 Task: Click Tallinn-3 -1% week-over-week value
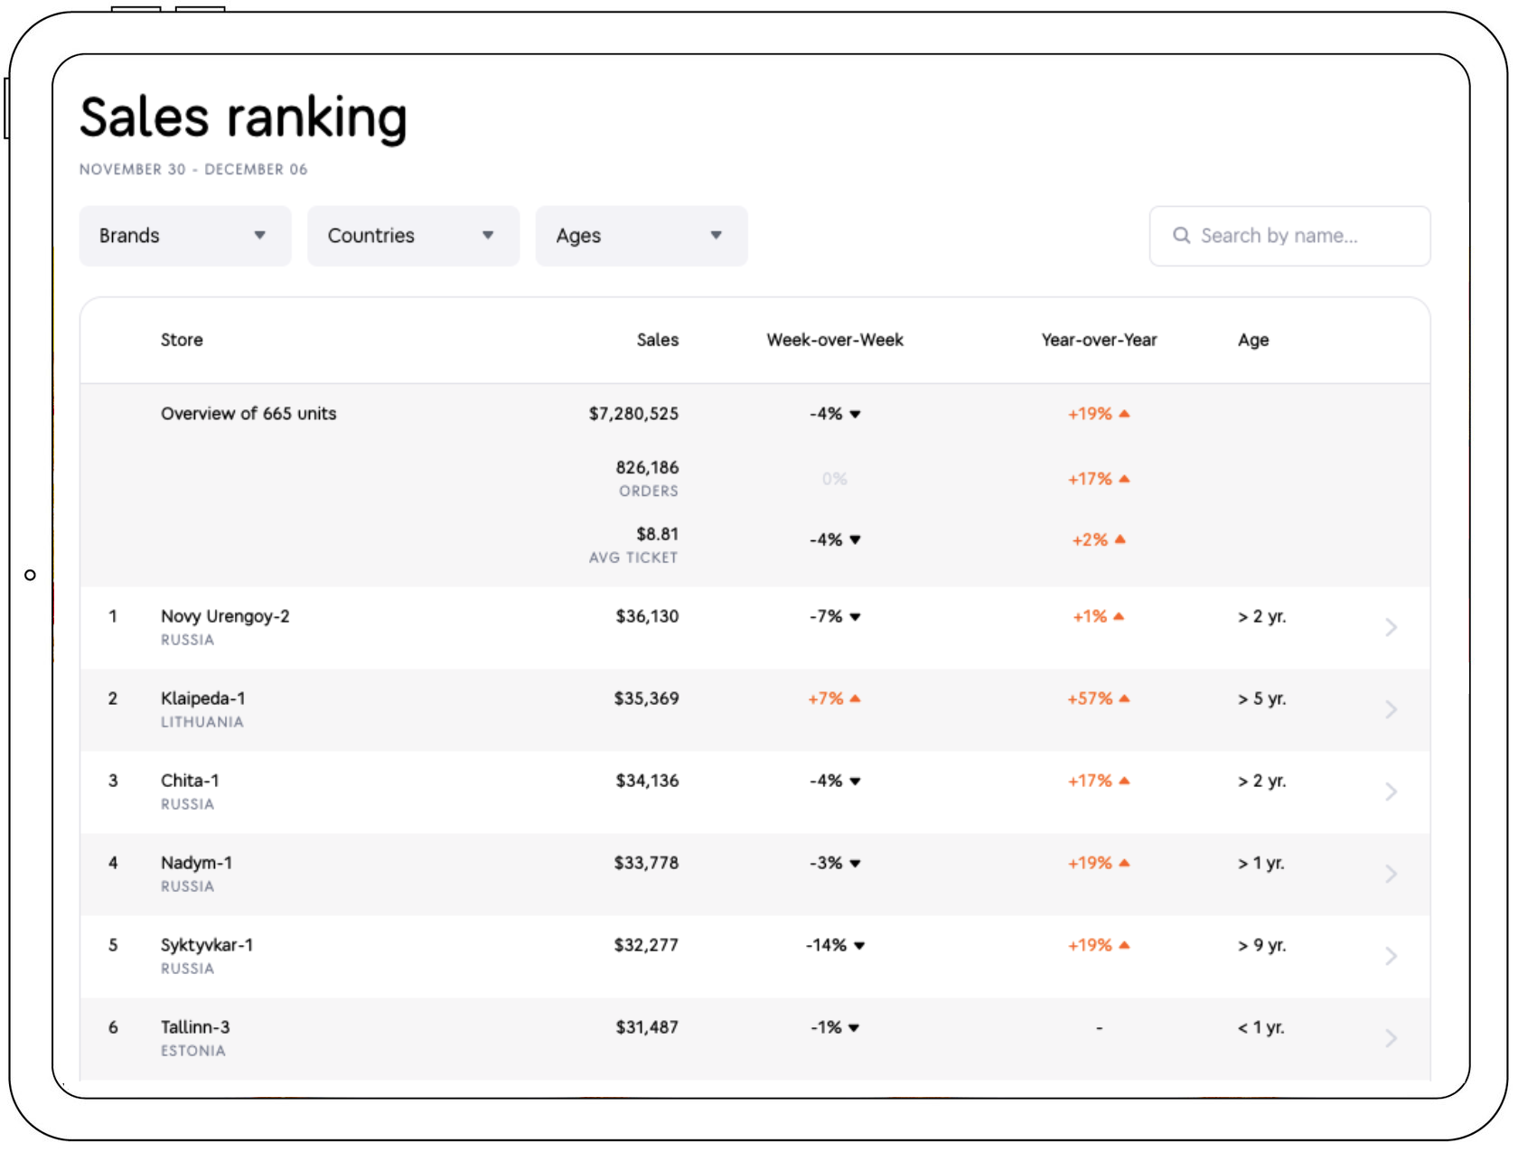[835, 1027]
